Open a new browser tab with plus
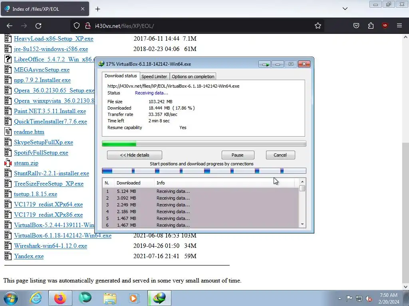The image size is (409, 306). click(97, 9)
